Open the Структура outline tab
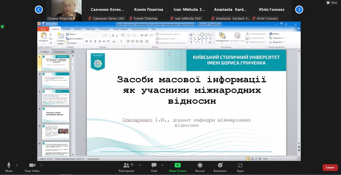The height and width of the screenshot is (175, 341). coord(59,52)
